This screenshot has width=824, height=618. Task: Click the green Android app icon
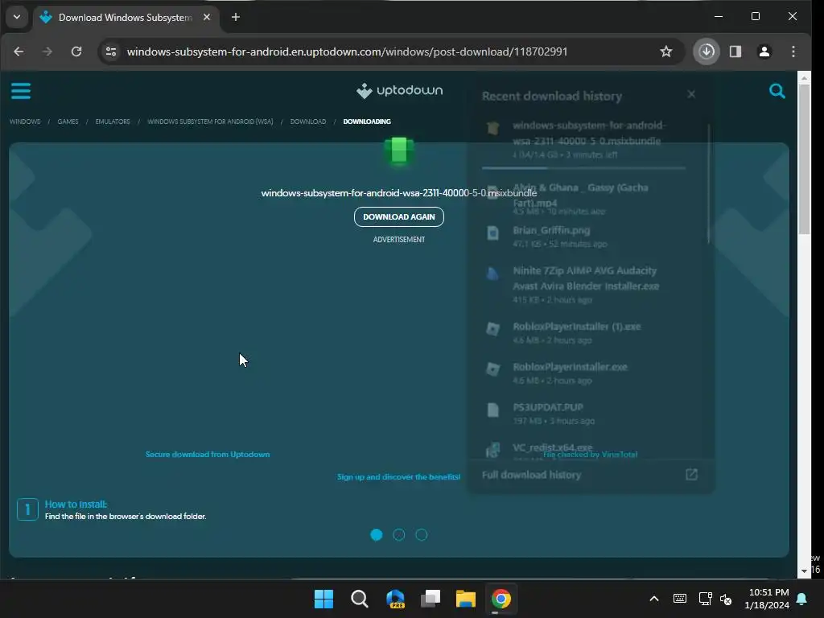pos(399,151)
